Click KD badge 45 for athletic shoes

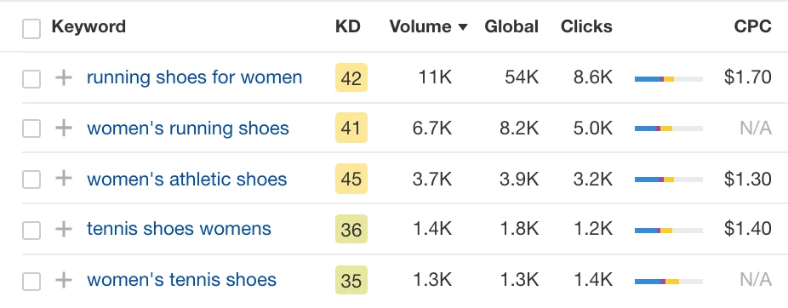[351, 179]
